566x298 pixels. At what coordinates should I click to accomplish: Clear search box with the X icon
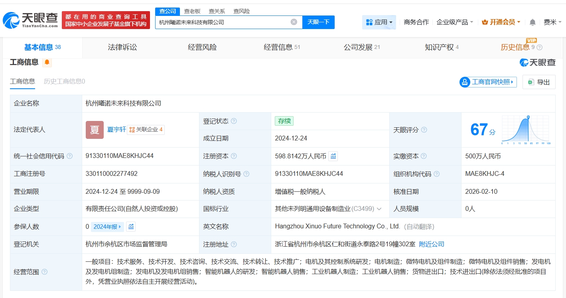coord(294,22)
